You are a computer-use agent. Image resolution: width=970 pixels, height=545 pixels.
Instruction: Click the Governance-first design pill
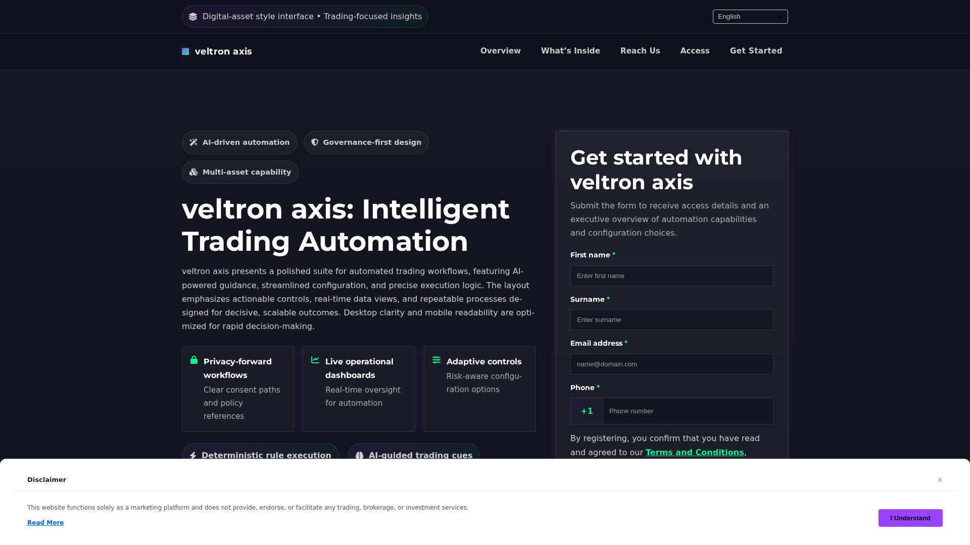point(366,143)
